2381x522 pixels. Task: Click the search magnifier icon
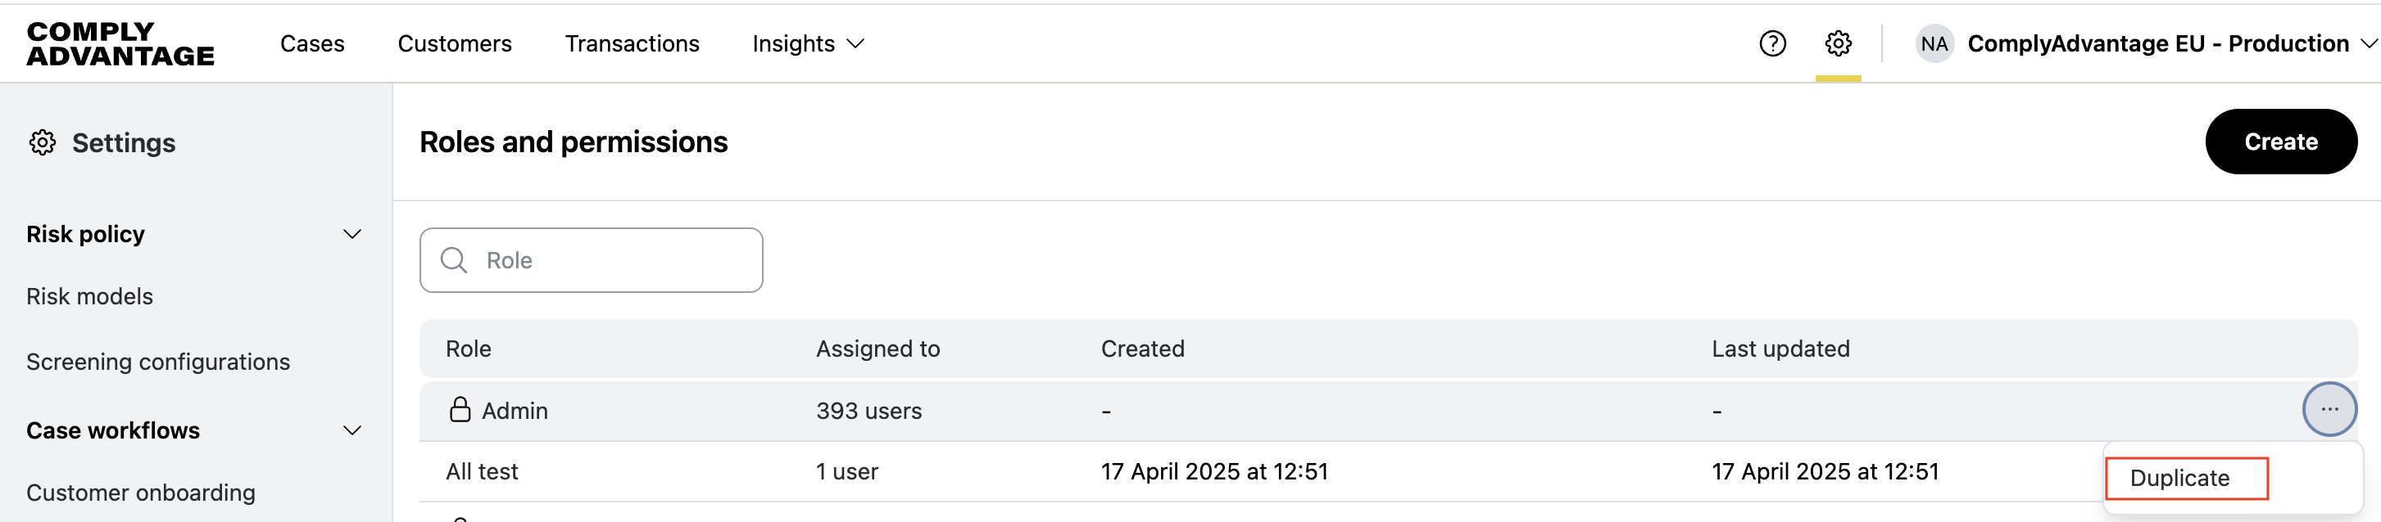[453, 260]
